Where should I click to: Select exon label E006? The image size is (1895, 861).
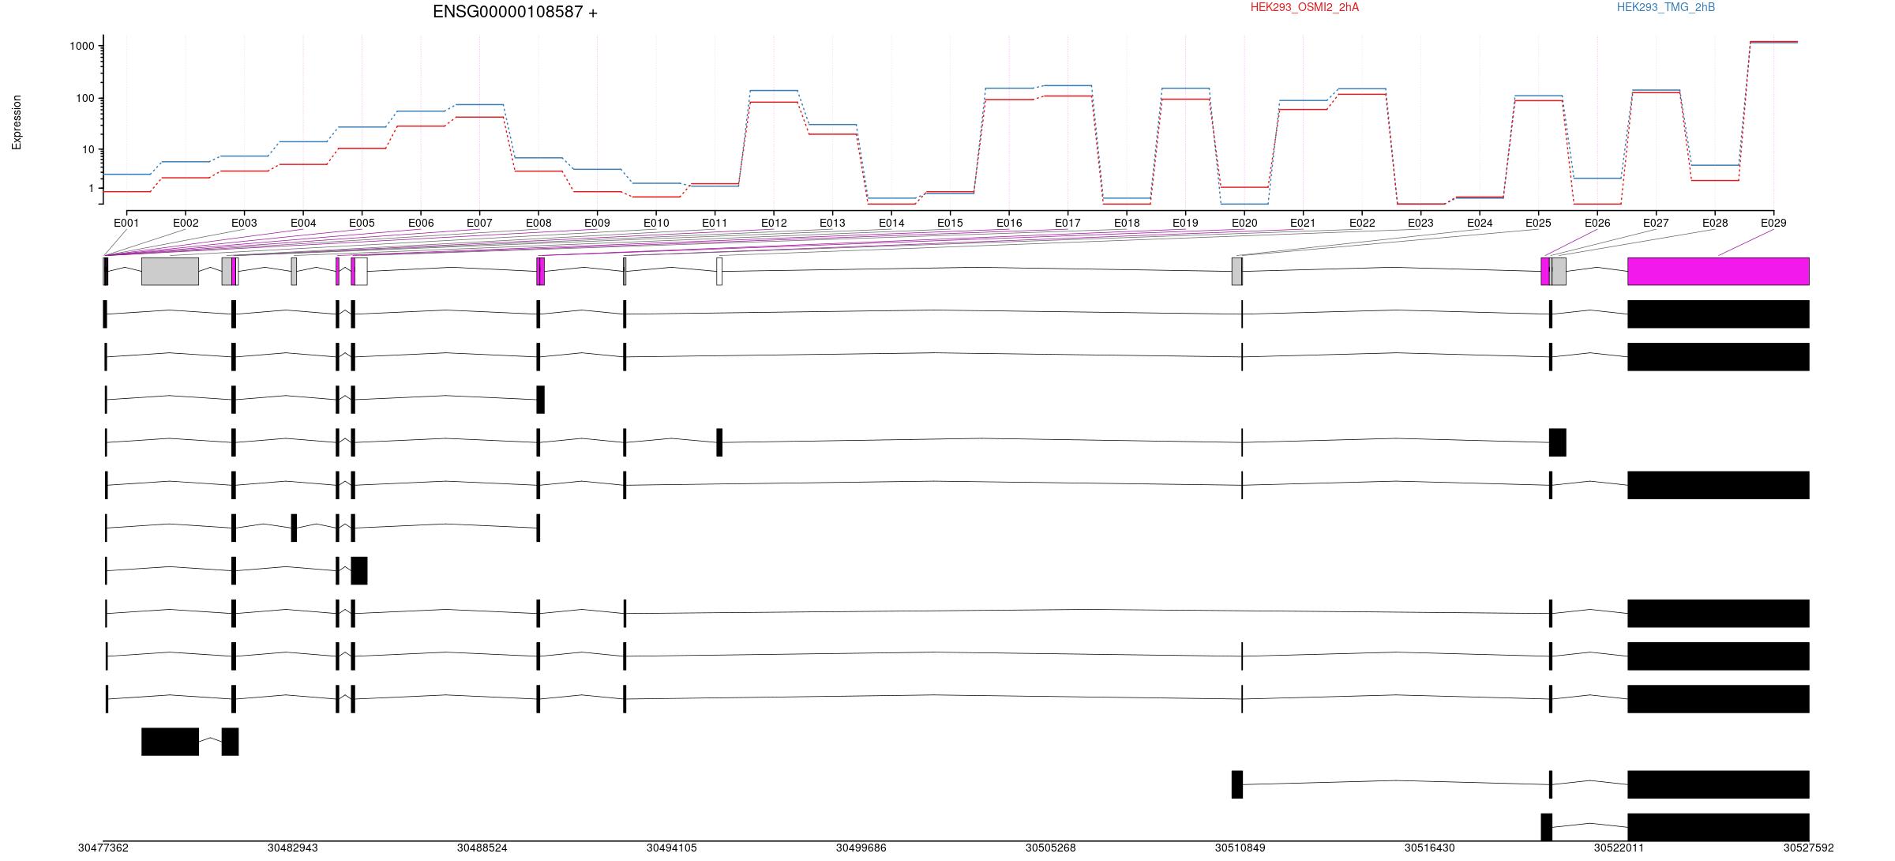pos(421,224)
